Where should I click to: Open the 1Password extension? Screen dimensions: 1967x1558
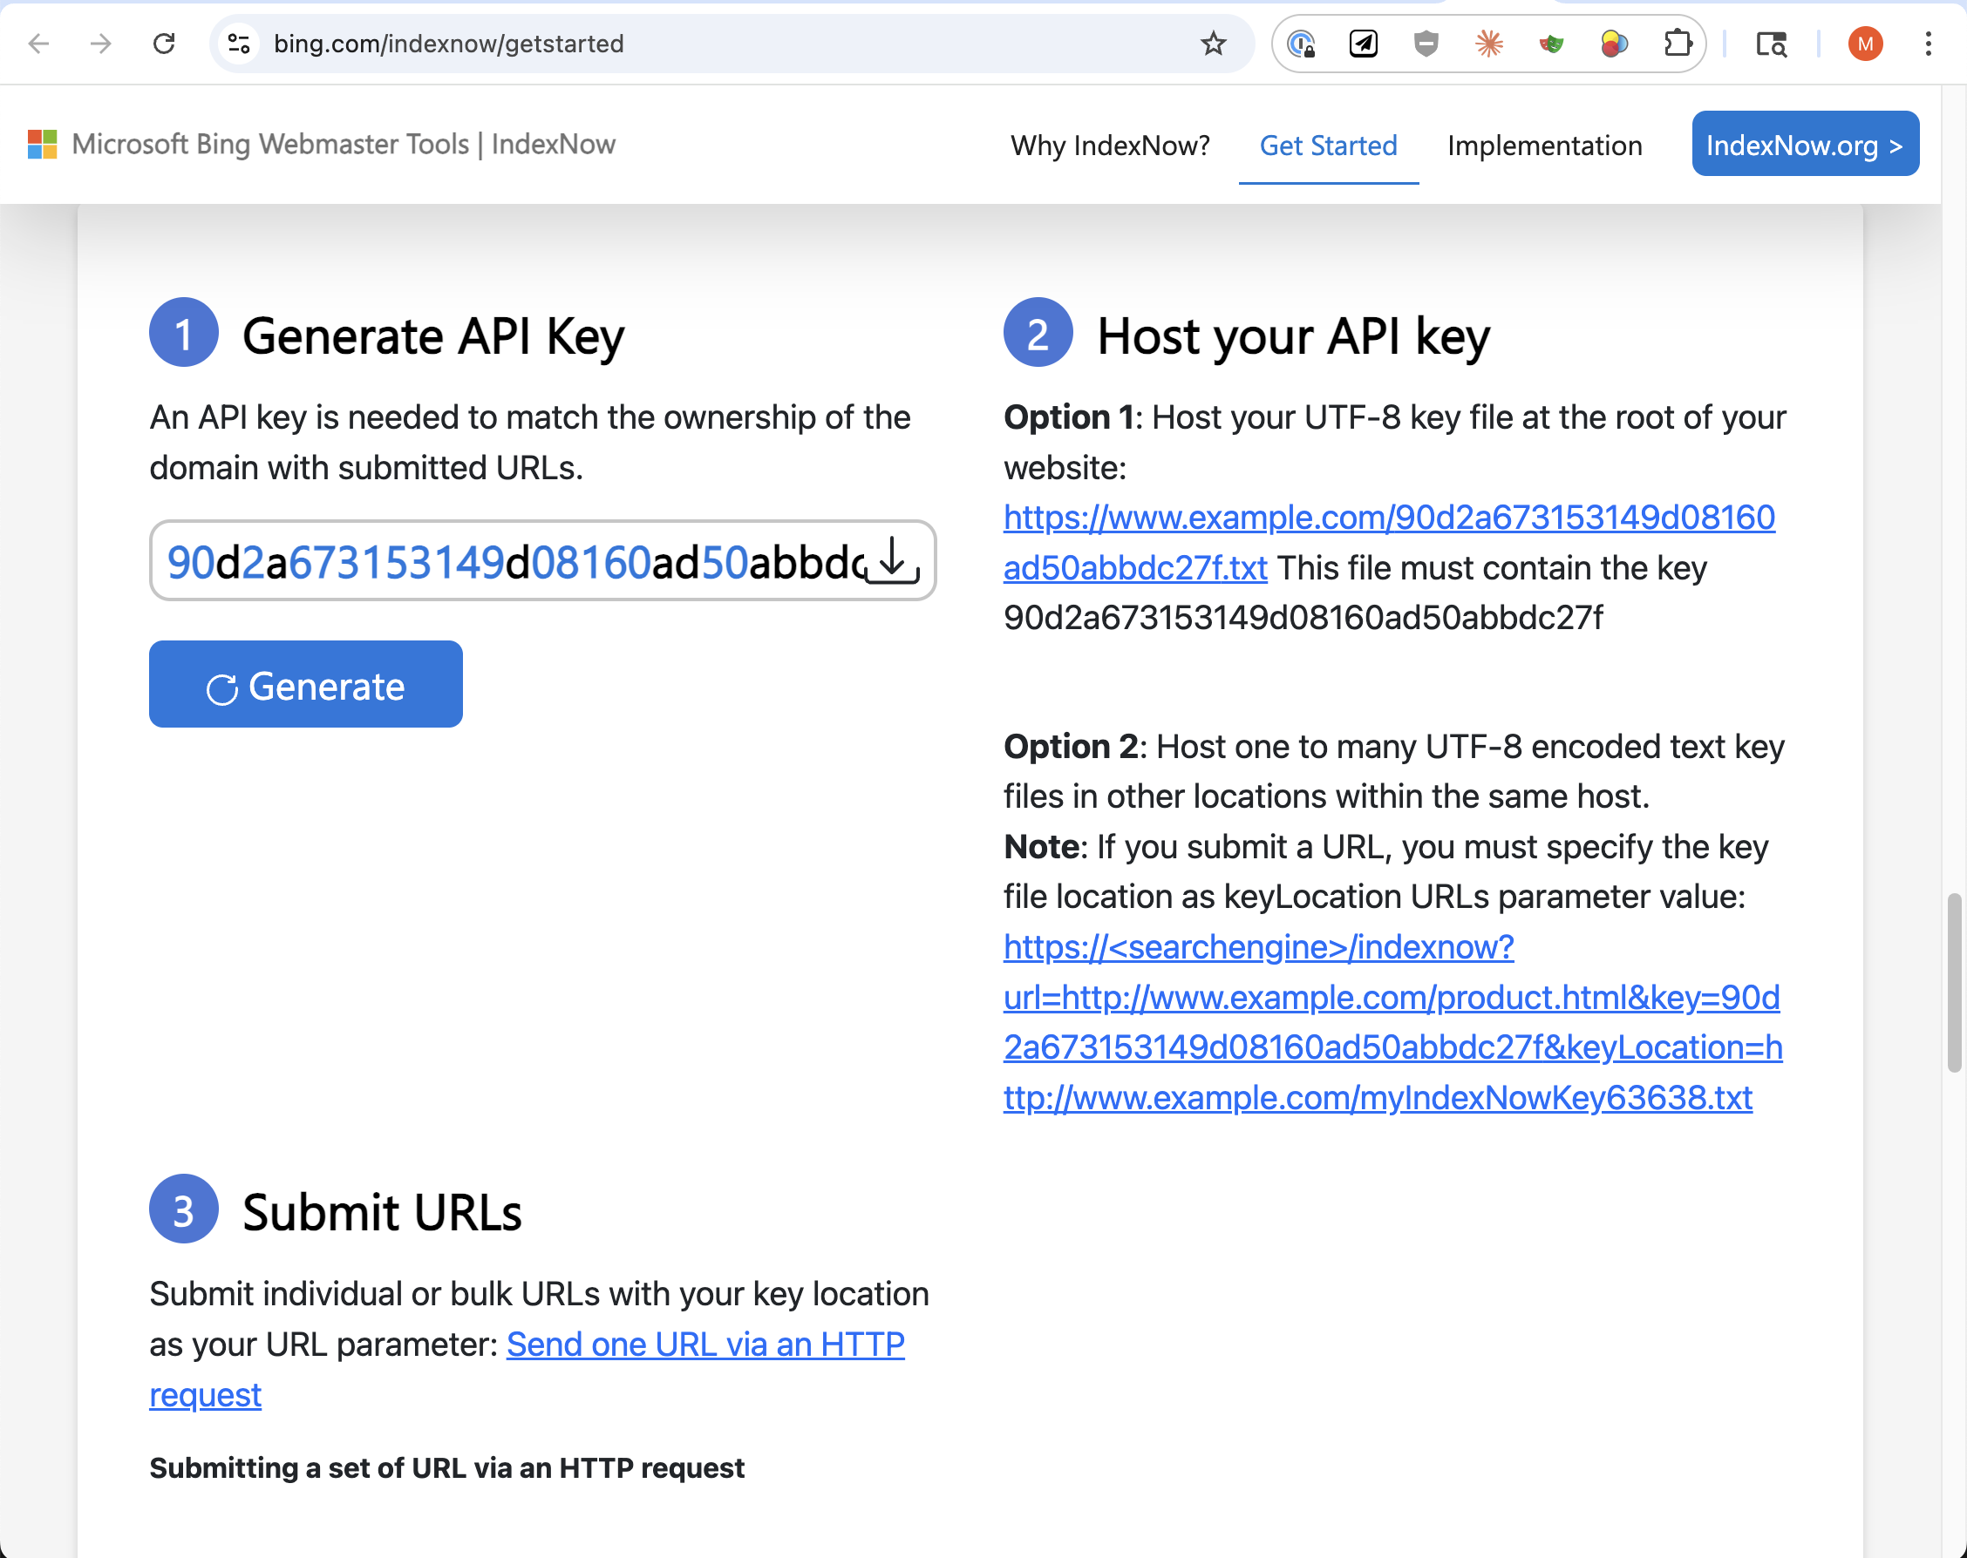coord(1303,43)
